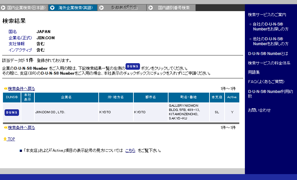Click the play arrow icon on D-U-N-S検索 tab
Image resolution: width=297 pixels, height=180 pixels.
coord(102,8)
